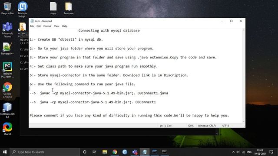Click the step 5 'Store mysql-connector' line

[109, 75]
